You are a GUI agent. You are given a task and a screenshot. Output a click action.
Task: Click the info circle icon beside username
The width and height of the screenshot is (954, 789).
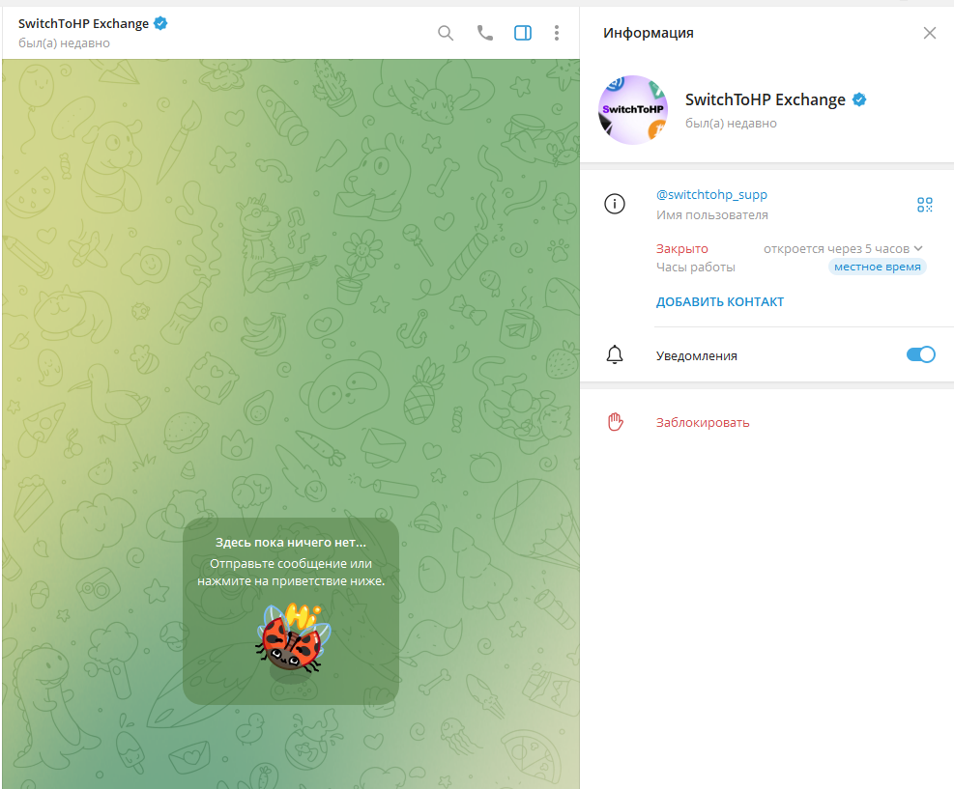615,204
